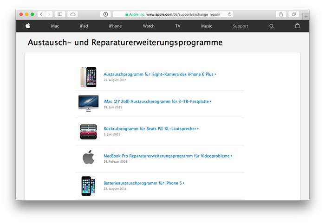Open a new tab with plus button

305,16
